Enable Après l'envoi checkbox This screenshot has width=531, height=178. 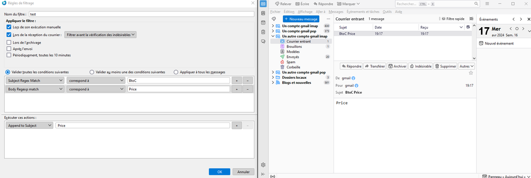click(9, 49)
